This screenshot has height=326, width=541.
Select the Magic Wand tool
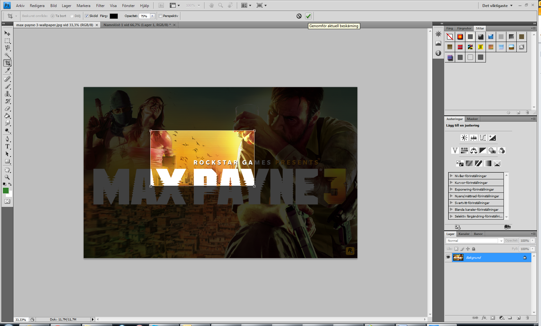coord(7,55)
